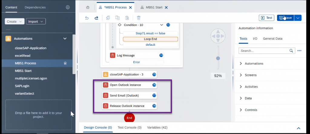The height and width of the screenshot is (134, 310).
Task: Switch to the Dependencies tab
Action: click(35, 8)
